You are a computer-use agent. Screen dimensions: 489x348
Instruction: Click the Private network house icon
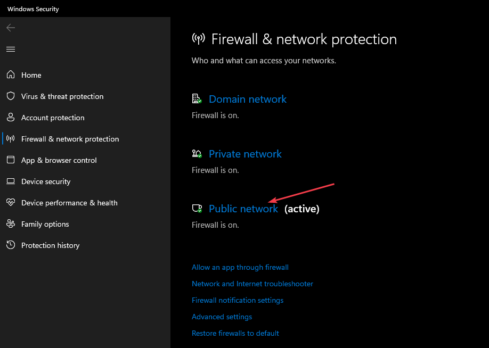pos(197,154)
